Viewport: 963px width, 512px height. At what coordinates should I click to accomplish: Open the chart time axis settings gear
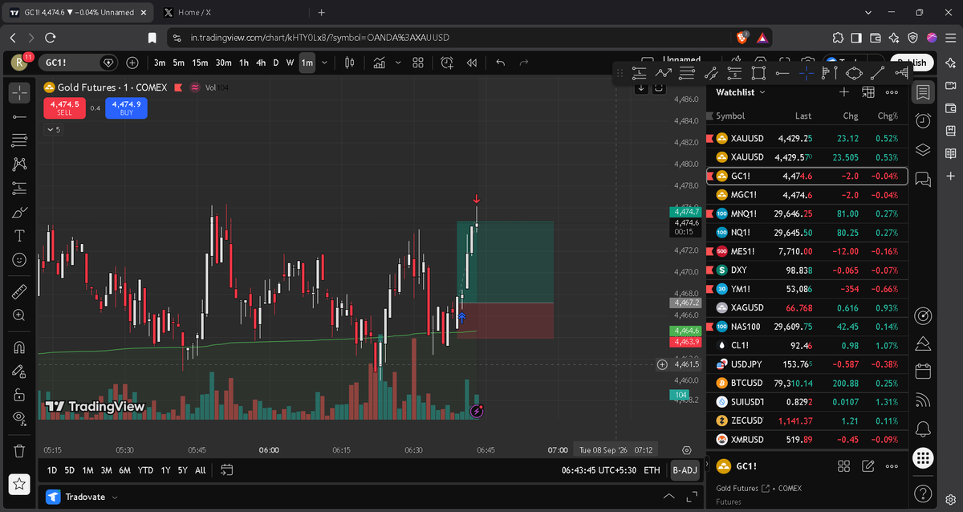(x=687, y=450)
